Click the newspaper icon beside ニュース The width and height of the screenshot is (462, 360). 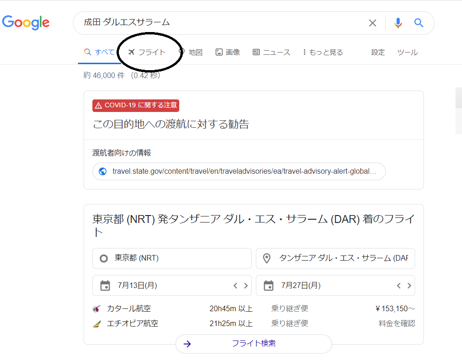256,52
